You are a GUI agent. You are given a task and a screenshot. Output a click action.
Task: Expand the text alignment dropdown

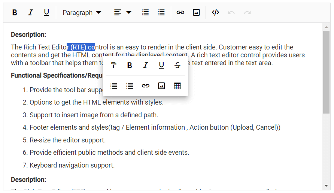point(122,12)
